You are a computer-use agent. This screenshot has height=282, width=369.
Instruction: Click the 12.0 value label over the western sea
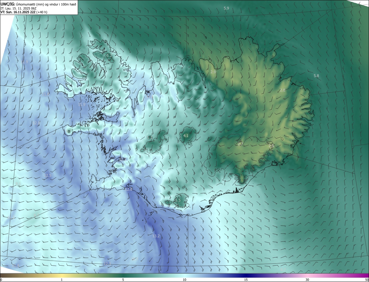(37, 123)
